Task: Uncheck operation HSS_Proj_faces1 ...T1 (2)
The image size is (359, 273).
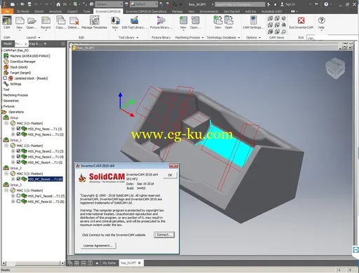Action: pyautogui.click(x=18, y=134)
